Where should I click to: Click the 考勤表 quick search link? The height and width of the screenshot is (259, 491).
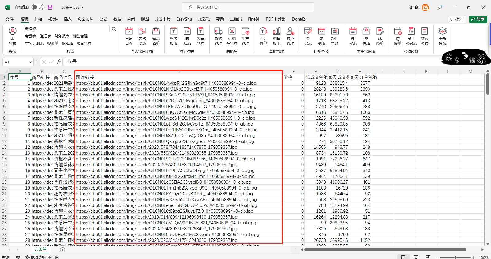(31, 36)
